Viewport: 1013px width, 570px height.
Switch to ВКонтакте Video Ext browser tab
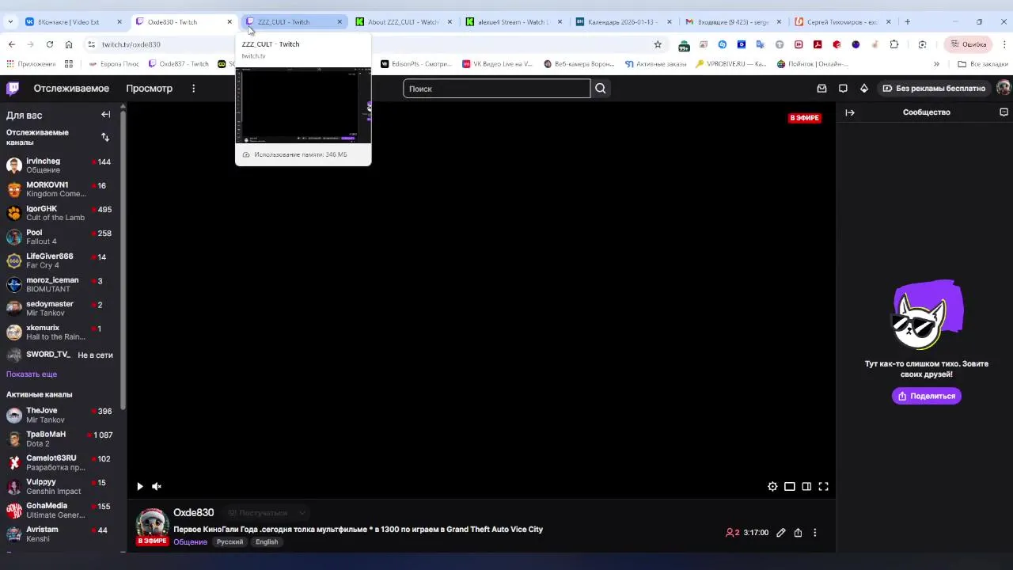point(73,22)
